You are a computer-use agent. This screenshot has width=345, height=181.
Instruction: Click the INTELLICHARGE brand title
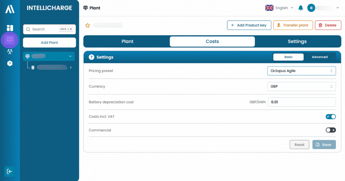tap(49, 8)
